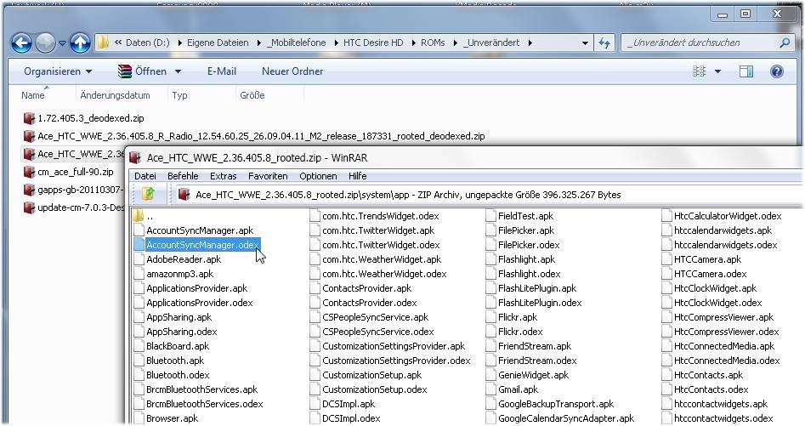Click the 'HTC Desire HD' breadcrumb
Screen dimensions: 805x426
point(373,43)
